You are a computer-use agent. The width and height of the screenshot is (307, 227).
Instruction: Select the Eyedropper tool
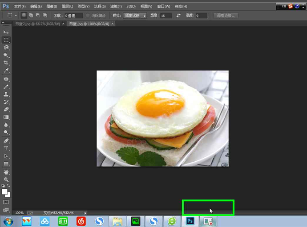(6, 71)
